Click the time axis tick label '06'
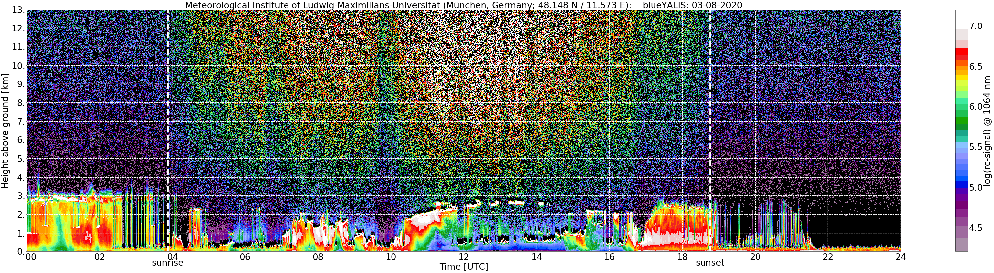 (245, 257)
